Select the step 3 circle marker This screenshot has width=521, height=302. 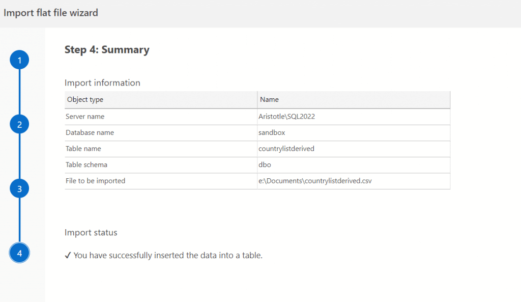(x=19, y=188)
